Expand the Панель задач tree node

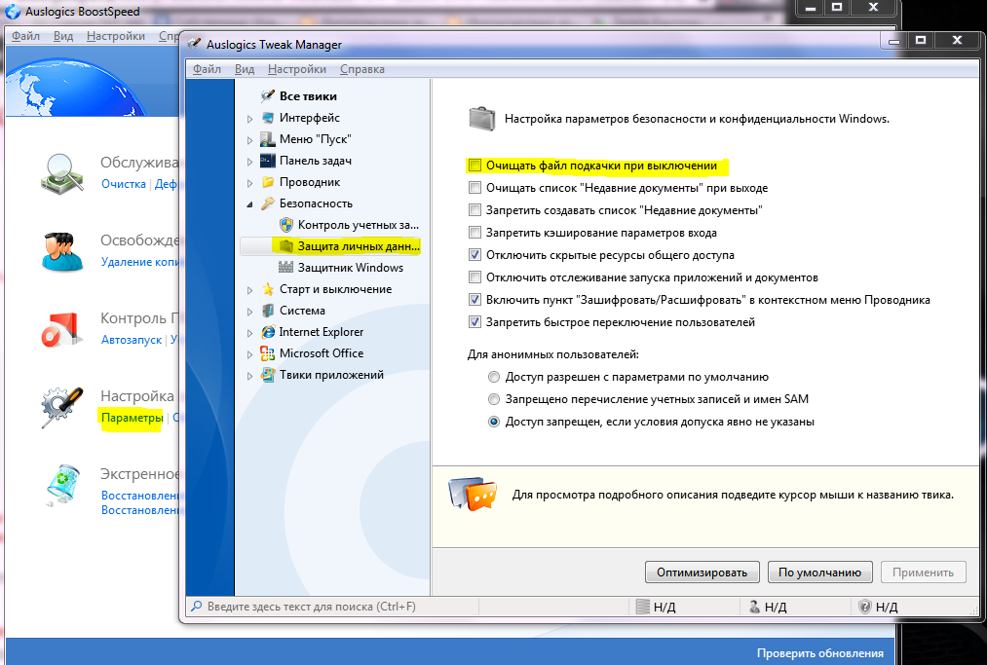click(249, 162)
